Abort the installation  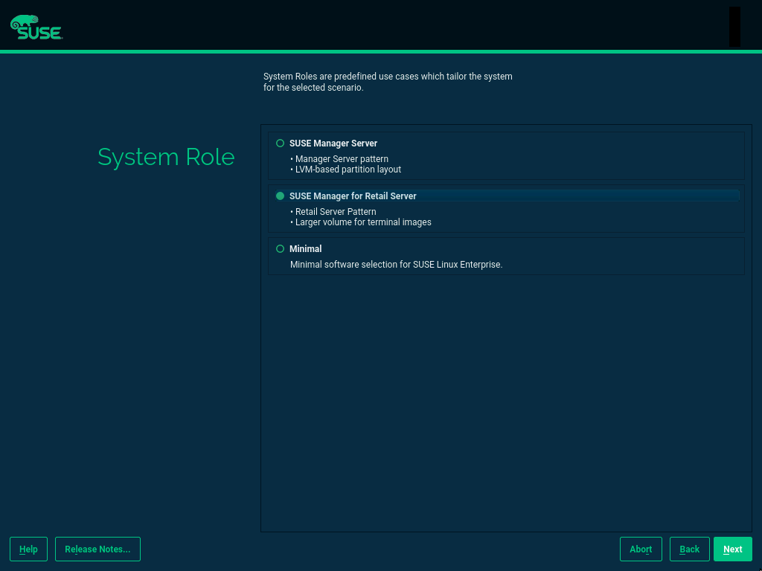[641, 549]
